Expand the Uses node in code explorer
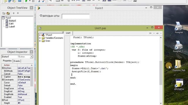The image size is (188, 105). (40, 41)
